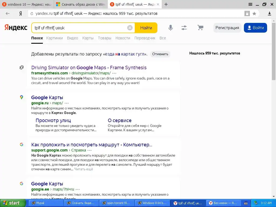Bookmark page with the star icon
Viewport: 276px width, 207px height.
tap(254, 13)
